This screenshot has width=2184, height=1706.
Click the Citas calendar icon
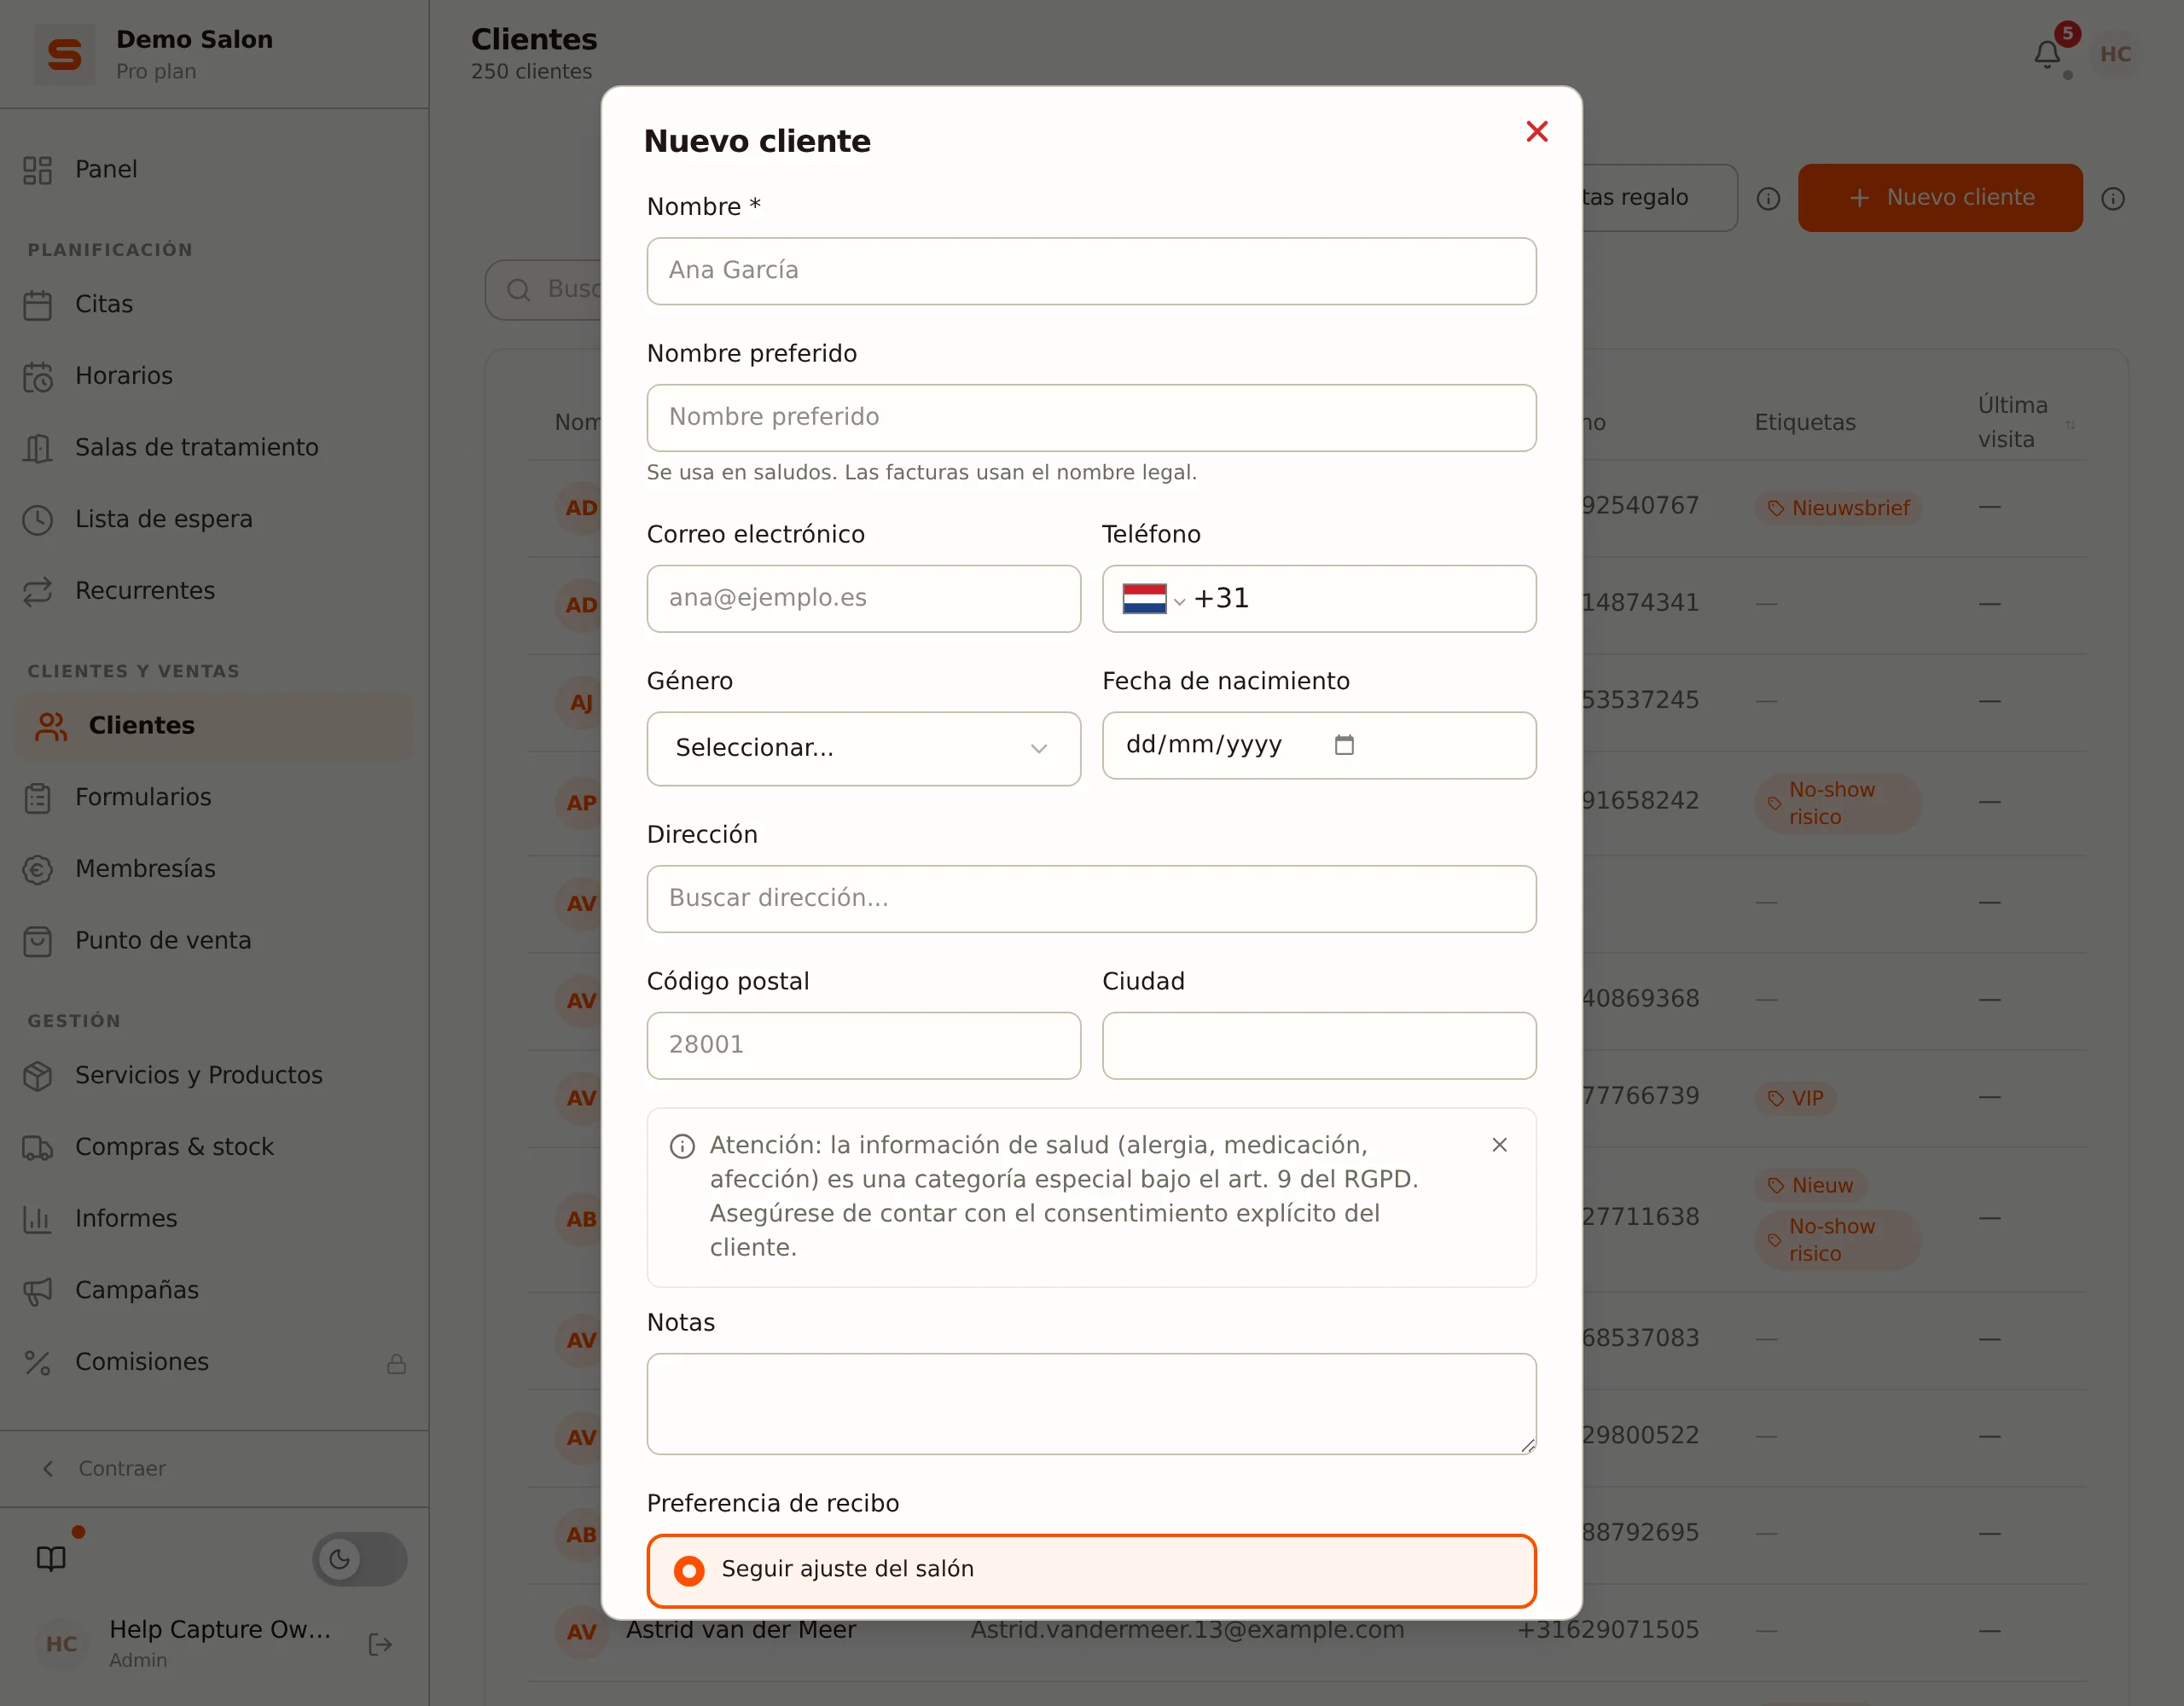point(38,305)
